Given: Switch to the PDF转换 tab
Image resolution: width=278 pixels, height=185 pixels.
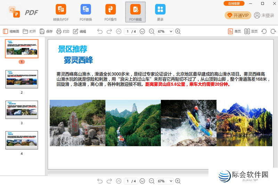Looking at the screenshot, I should coord(85,12).
